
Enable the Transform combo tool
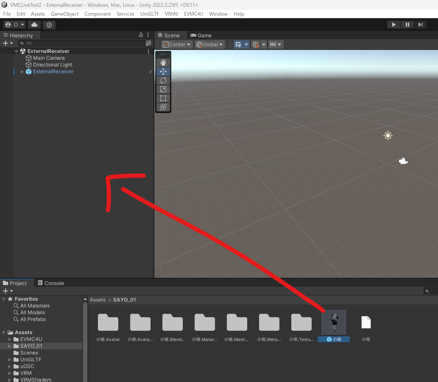coord(163,107)
